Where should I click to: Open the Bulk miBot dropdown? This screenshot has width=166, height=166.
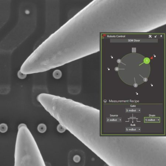[x=133, y=129]
